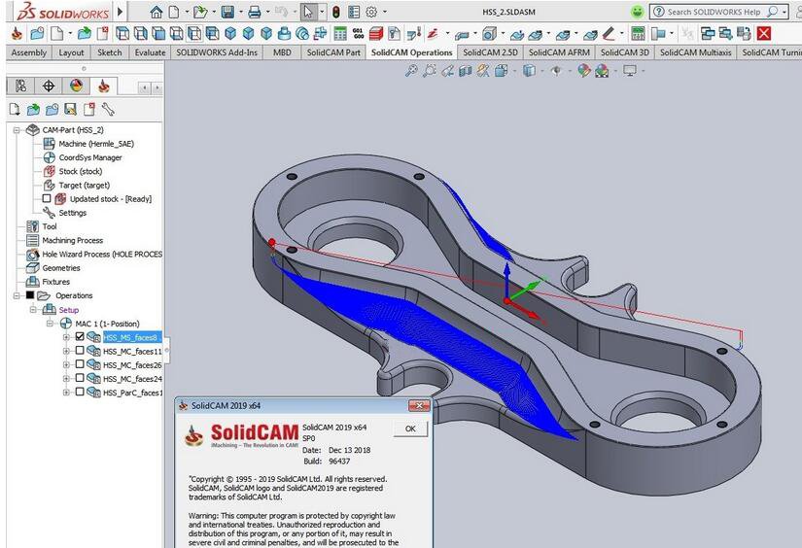Expand the HSS_MS_faces8 operation node
Screen dimensions: 802x548
click(x=66, y=337)
